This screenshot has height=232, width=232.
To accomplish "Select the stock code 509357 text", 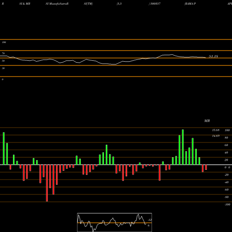I will 155,4.
